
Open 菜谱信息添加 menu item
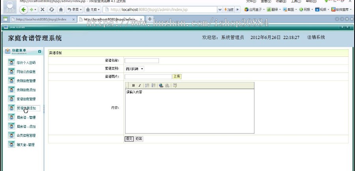tap(26, 108)
